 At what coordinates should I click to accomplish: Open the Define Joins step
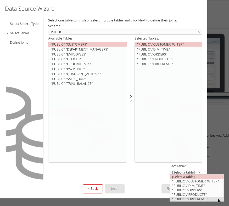19,43
